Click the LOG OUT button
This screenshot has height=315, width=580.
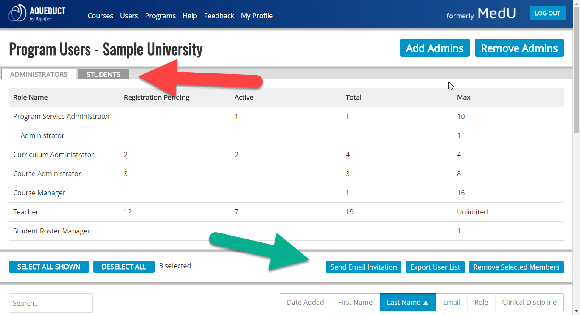[548, 13]
